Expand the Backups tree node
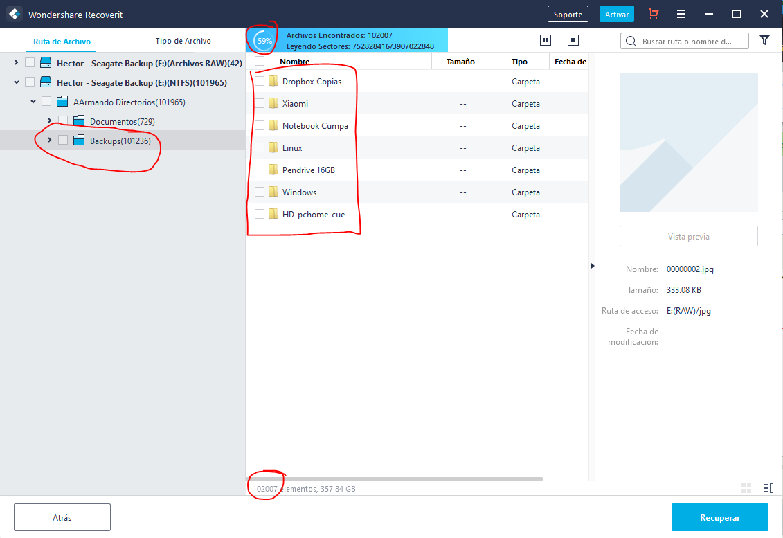The width and height of the screenshot is (783, 538). coord(49,140)
